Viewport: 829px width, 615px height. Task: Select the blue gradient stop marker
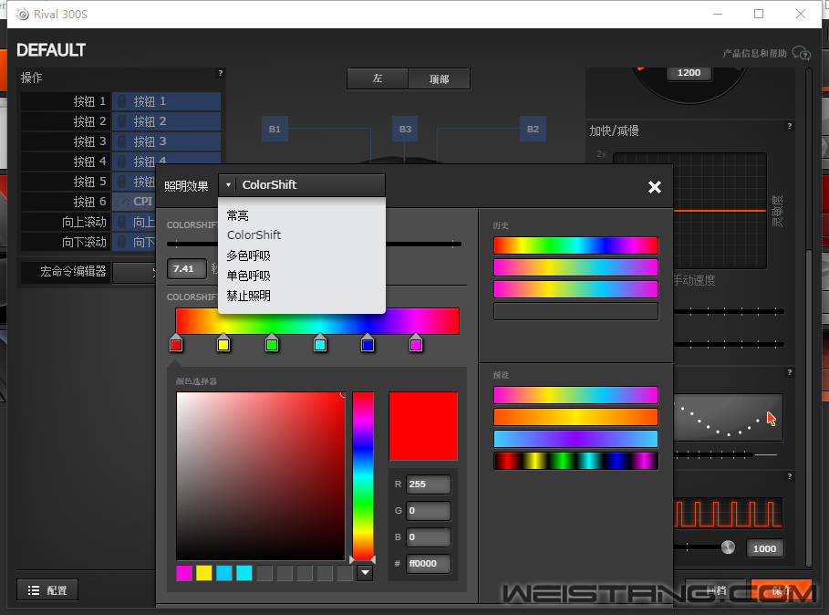(368, 343)
